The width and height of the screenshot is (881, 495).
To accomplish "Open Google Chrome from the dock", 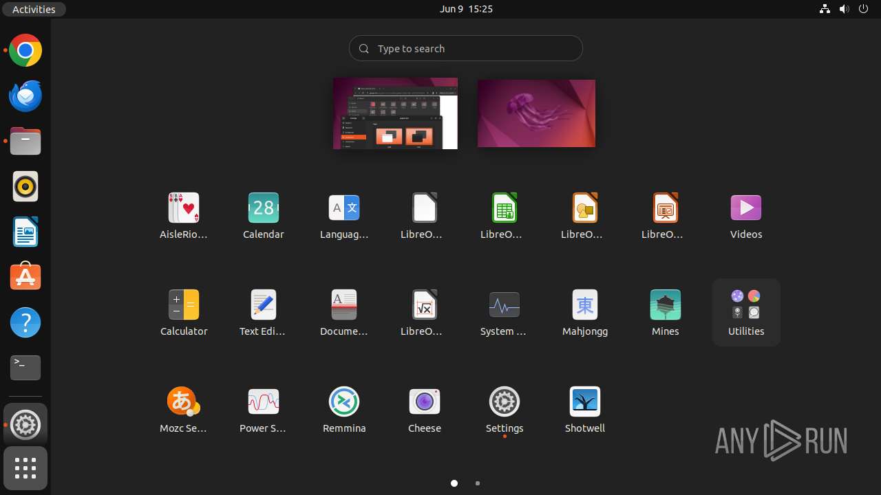I will point(25,50).
